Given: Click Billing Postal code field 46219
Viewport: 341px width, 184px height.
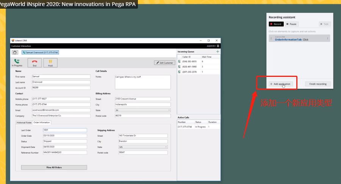Looking at the screenshot, I should tap(143, 116).
